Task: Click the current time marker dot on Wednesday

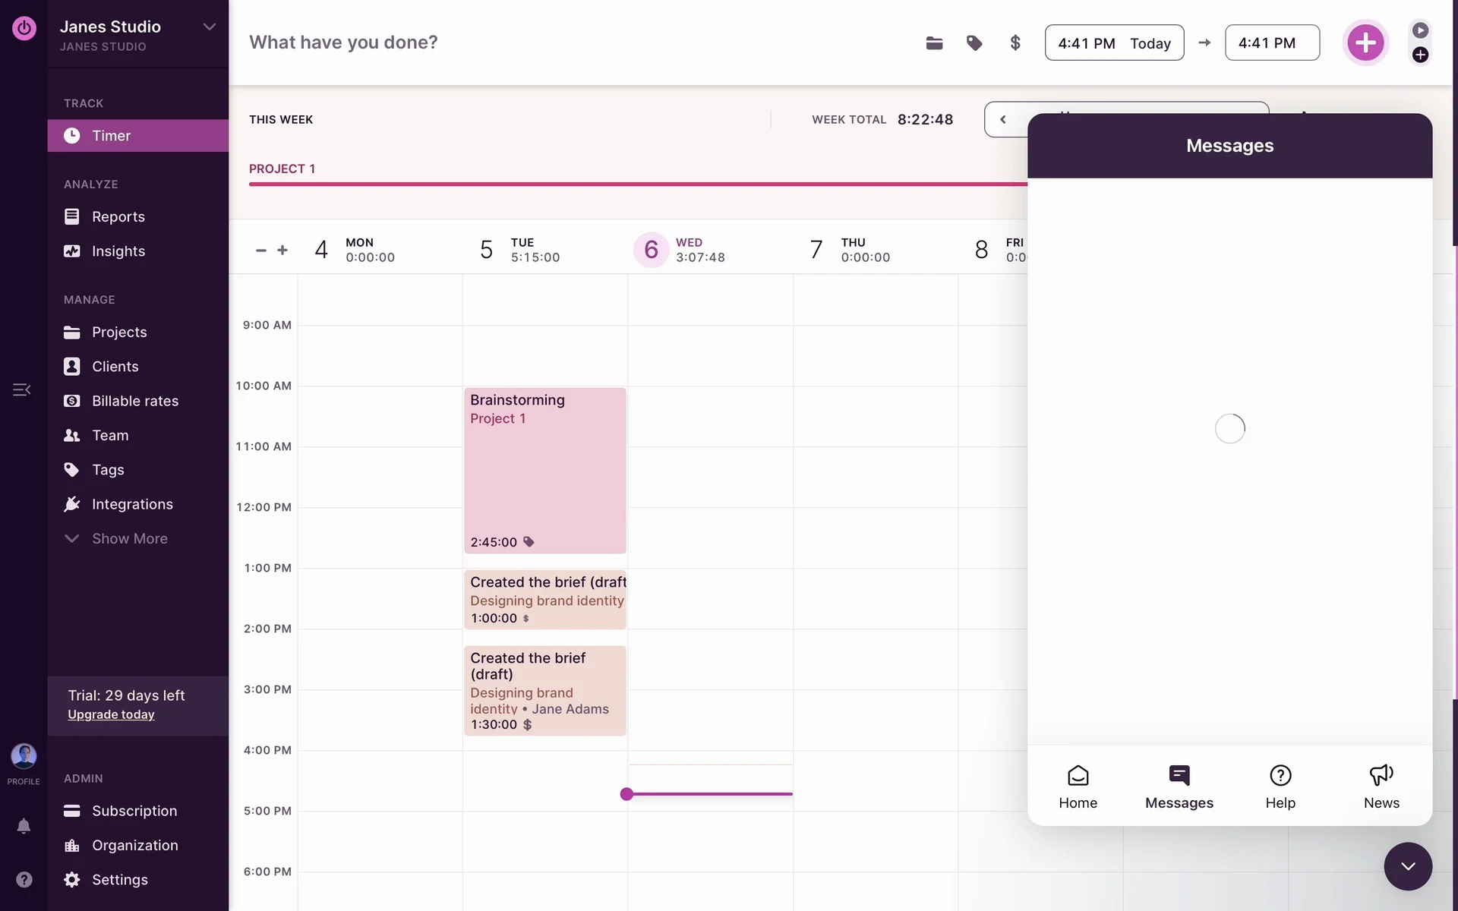Action: 626,794
